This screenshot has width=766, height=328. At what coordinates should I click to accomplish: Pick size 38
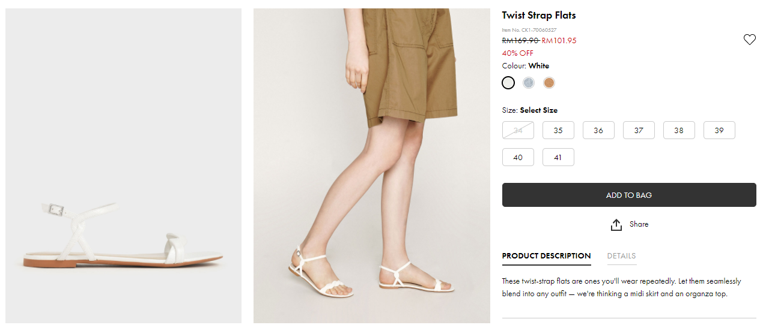pyautogui.click(x=679, y=130)
